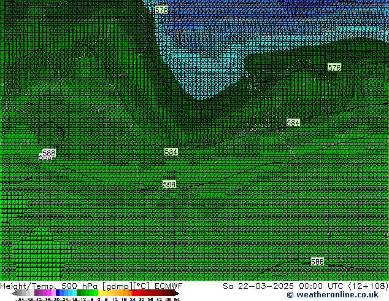Select the bright red legend swatch above 24

tap(134, 292)
